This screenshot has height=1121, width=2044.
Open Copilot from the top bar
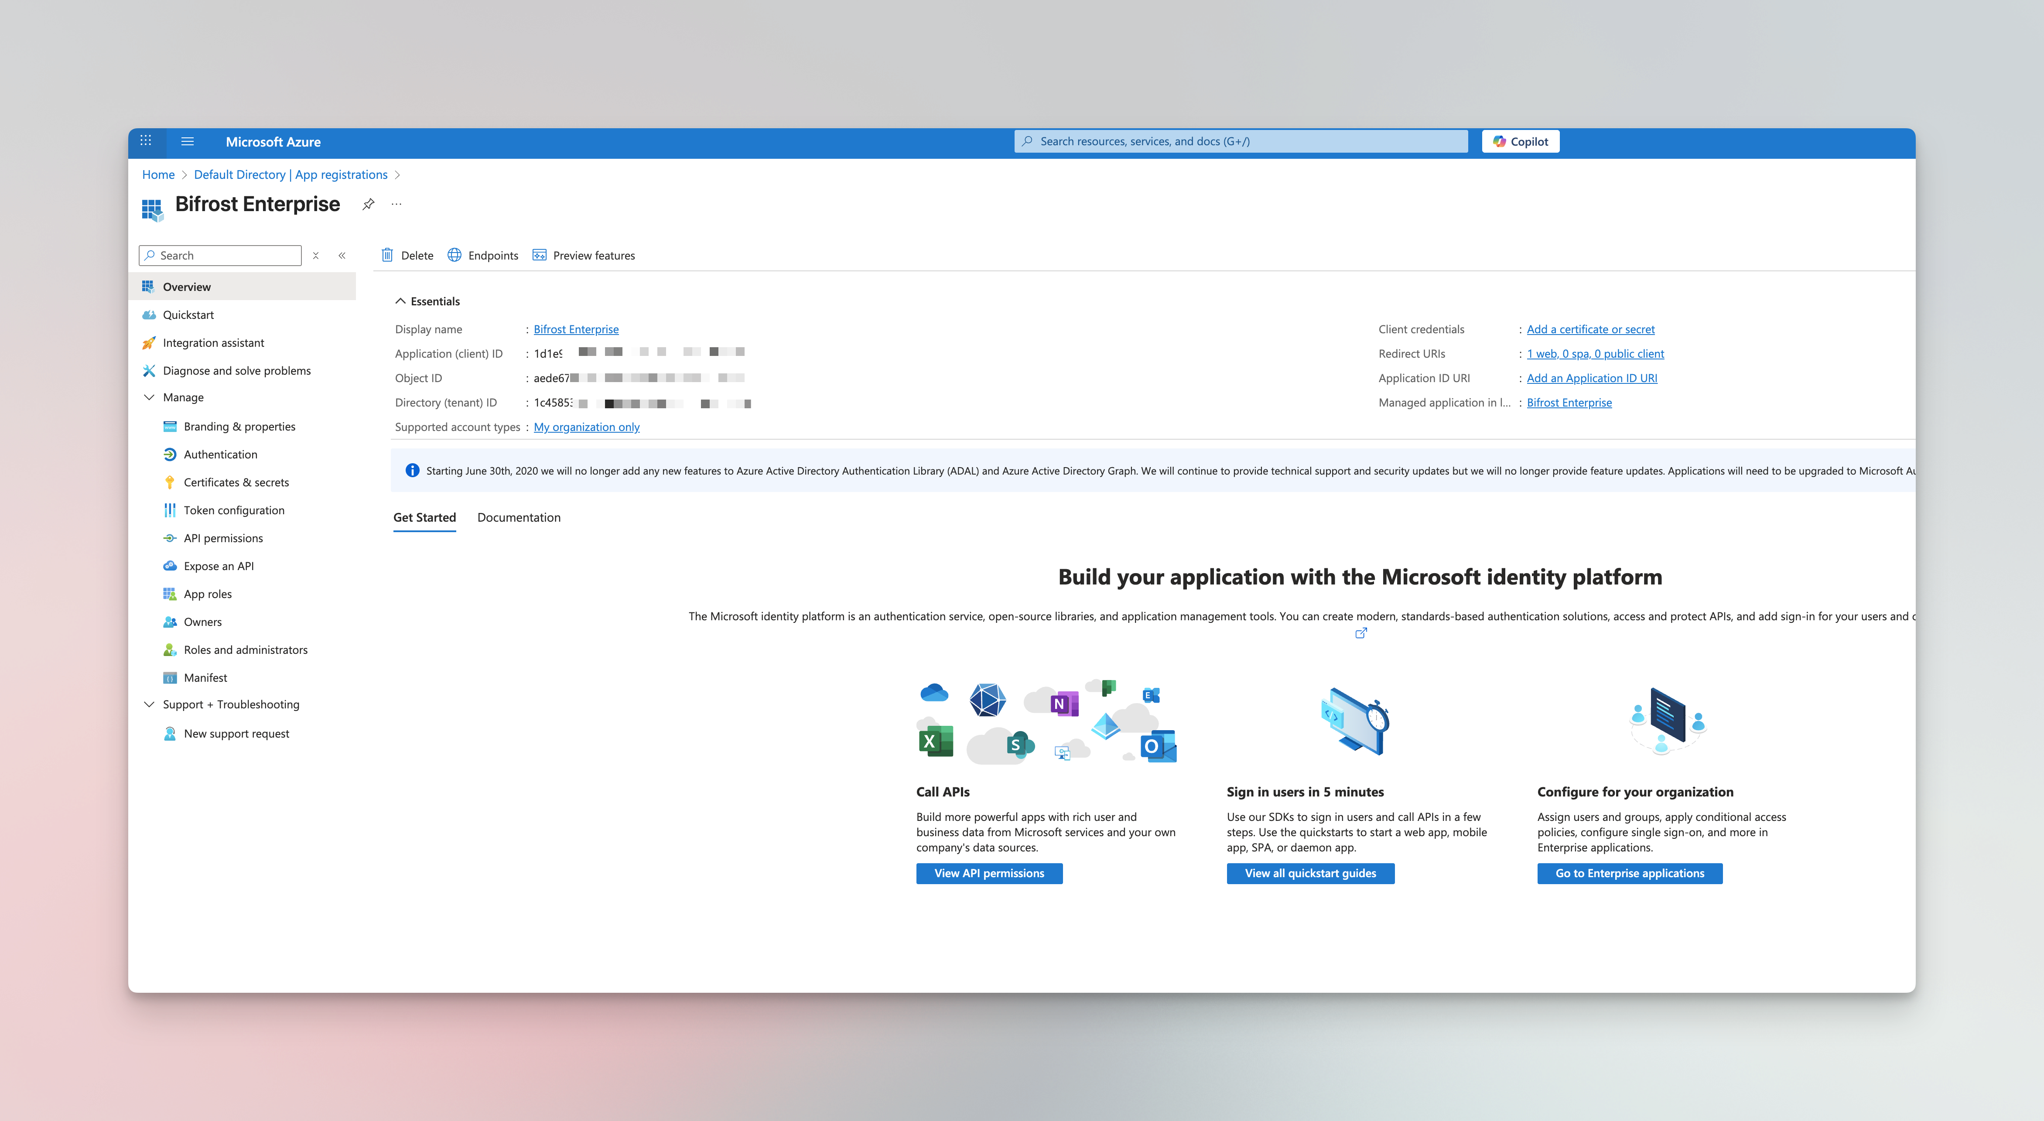click(x=1520, y=141)
